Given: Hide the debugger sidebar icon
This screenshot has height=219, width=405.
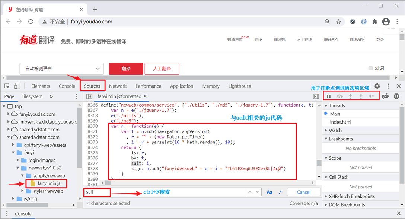Looking at the screenshot, I should coord(316,96).
